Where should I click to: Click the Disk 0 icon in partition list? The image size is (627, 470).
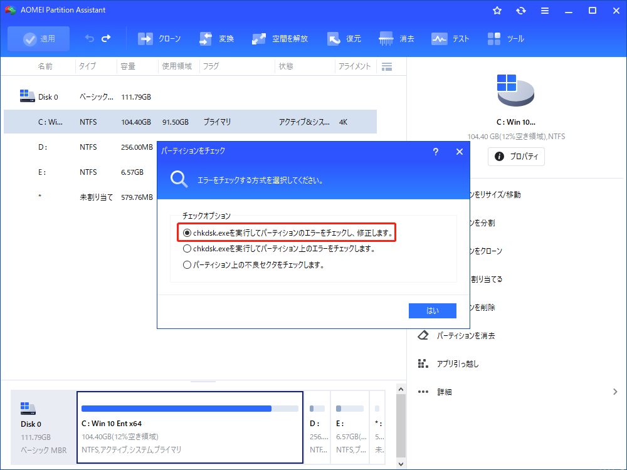pyautogui.click(x=27, y=96)
